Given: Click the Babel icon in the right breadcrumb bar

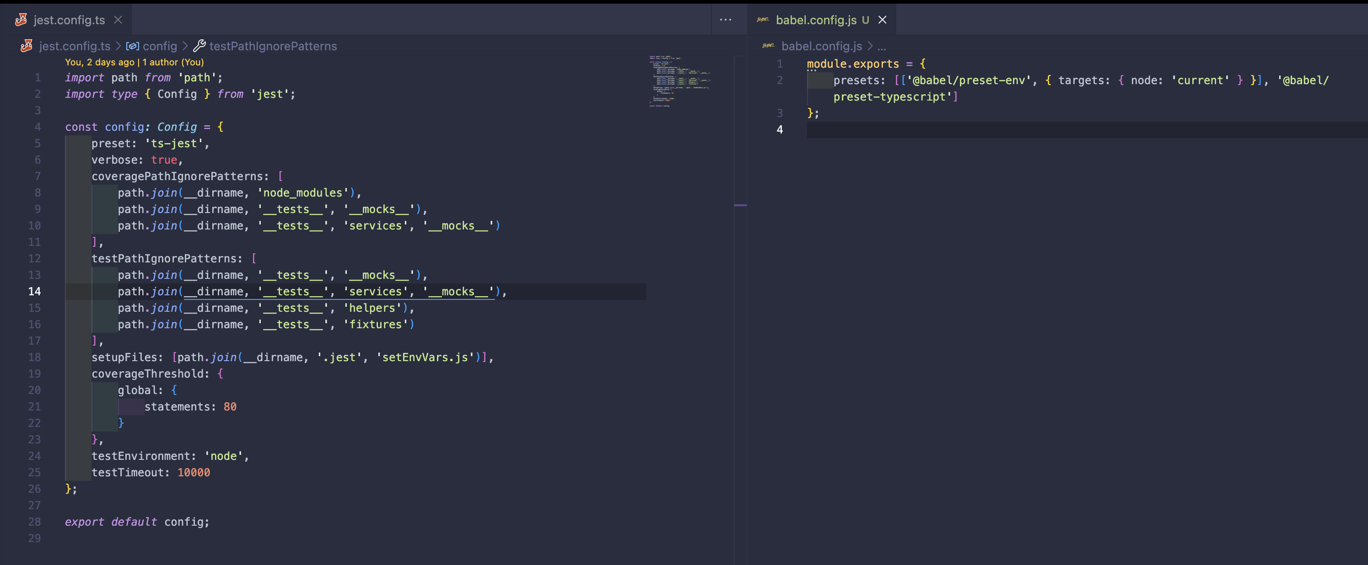Looking at the screenshot, I should (x=768, y=46).
